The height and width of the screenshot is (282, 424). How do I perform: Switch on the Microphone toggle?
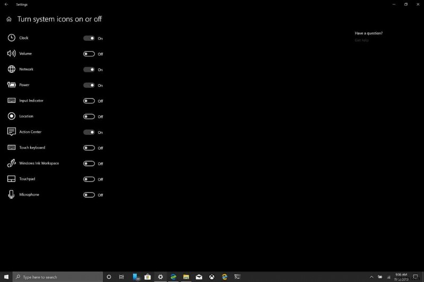coord(89,195)
